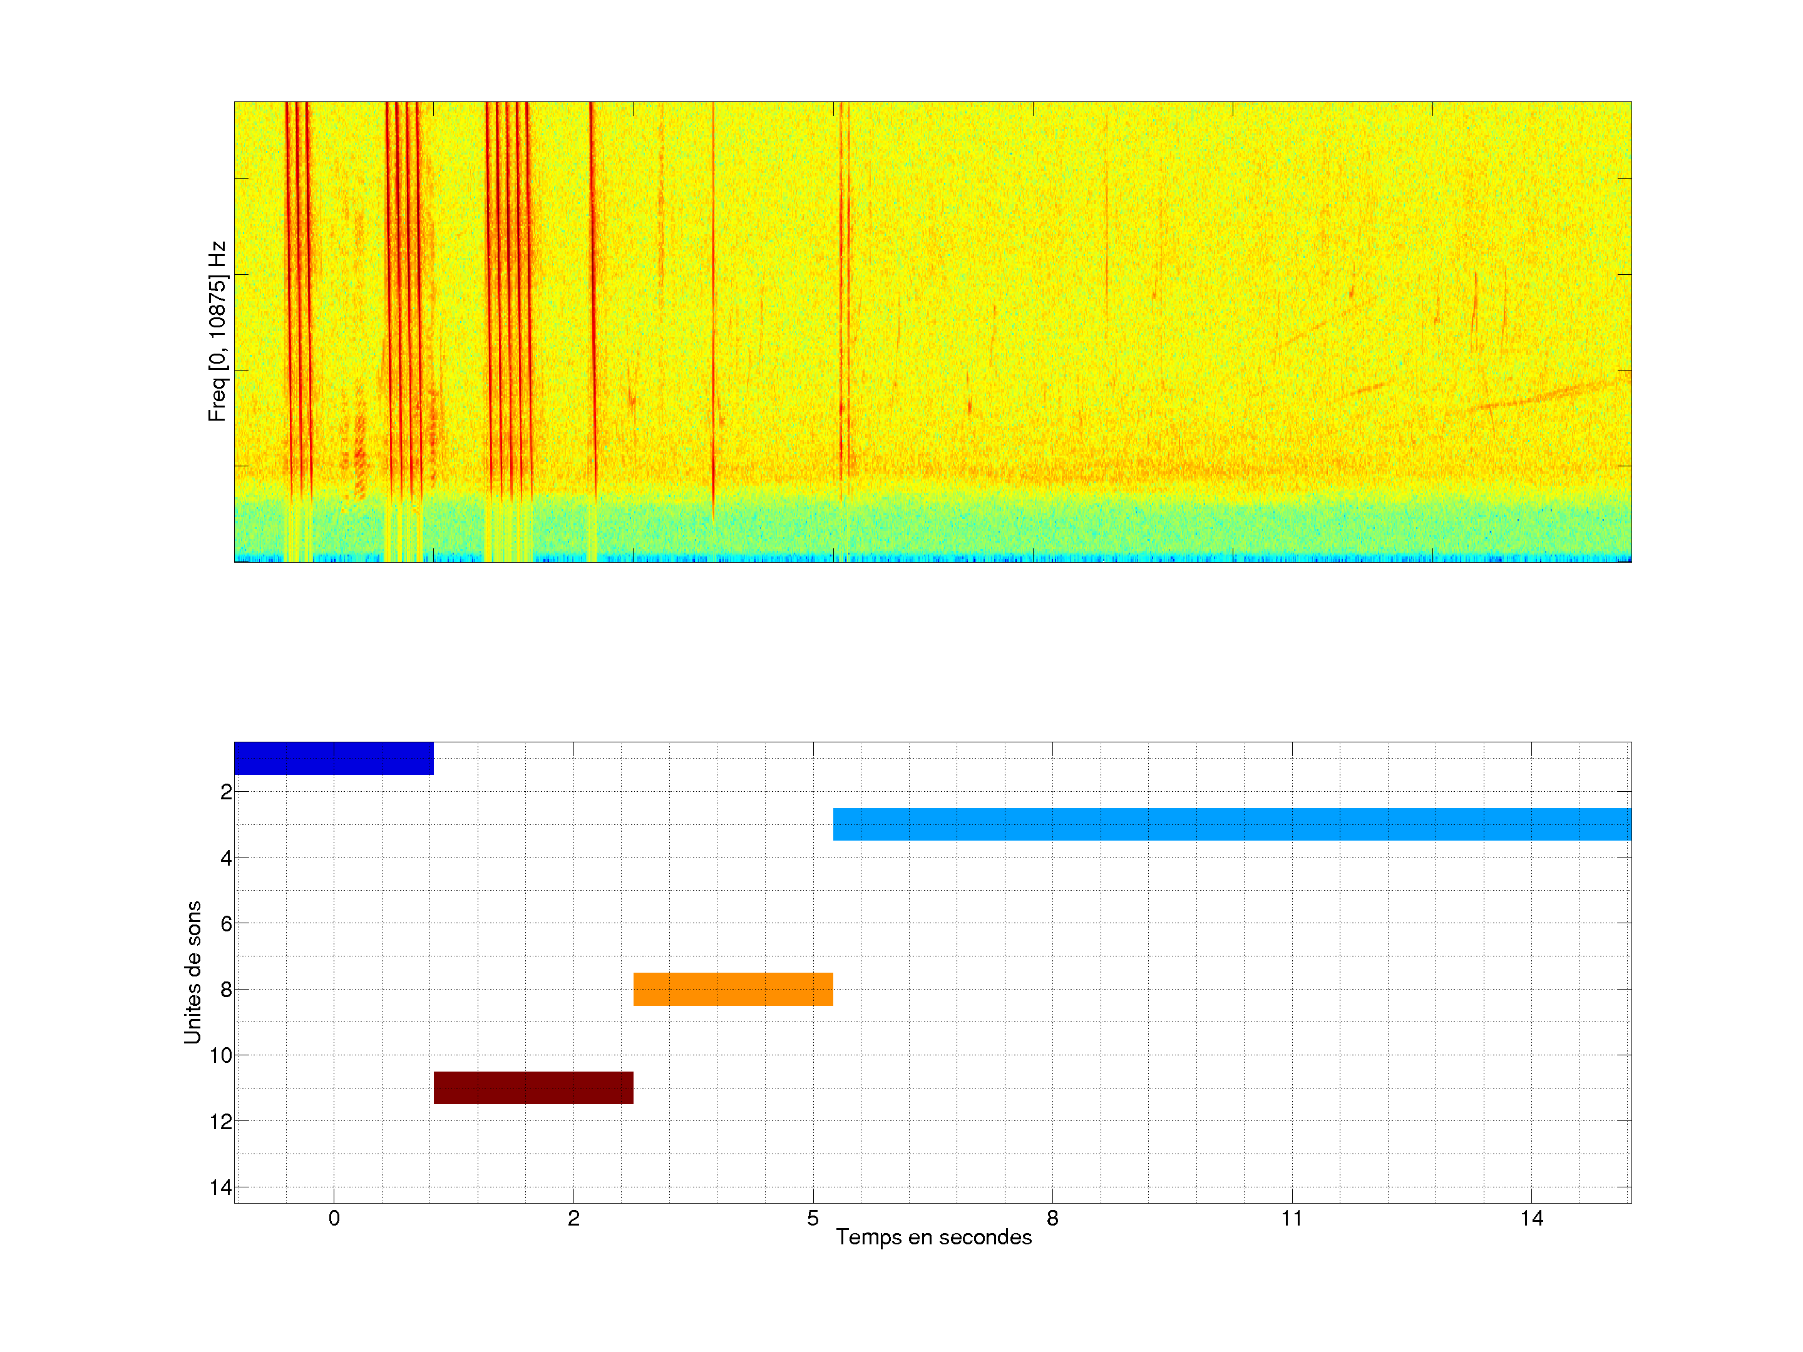Viewport: 1803px width, 1352px height.
Task: Click the dark blue bar at unit 1
Action: [334, 758]
